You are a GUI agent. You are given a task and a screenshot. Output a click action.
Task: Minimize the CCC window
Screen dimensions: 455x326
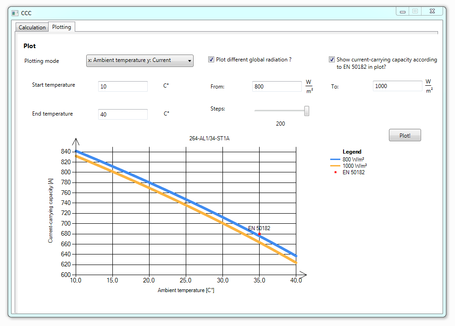(402, 11)
